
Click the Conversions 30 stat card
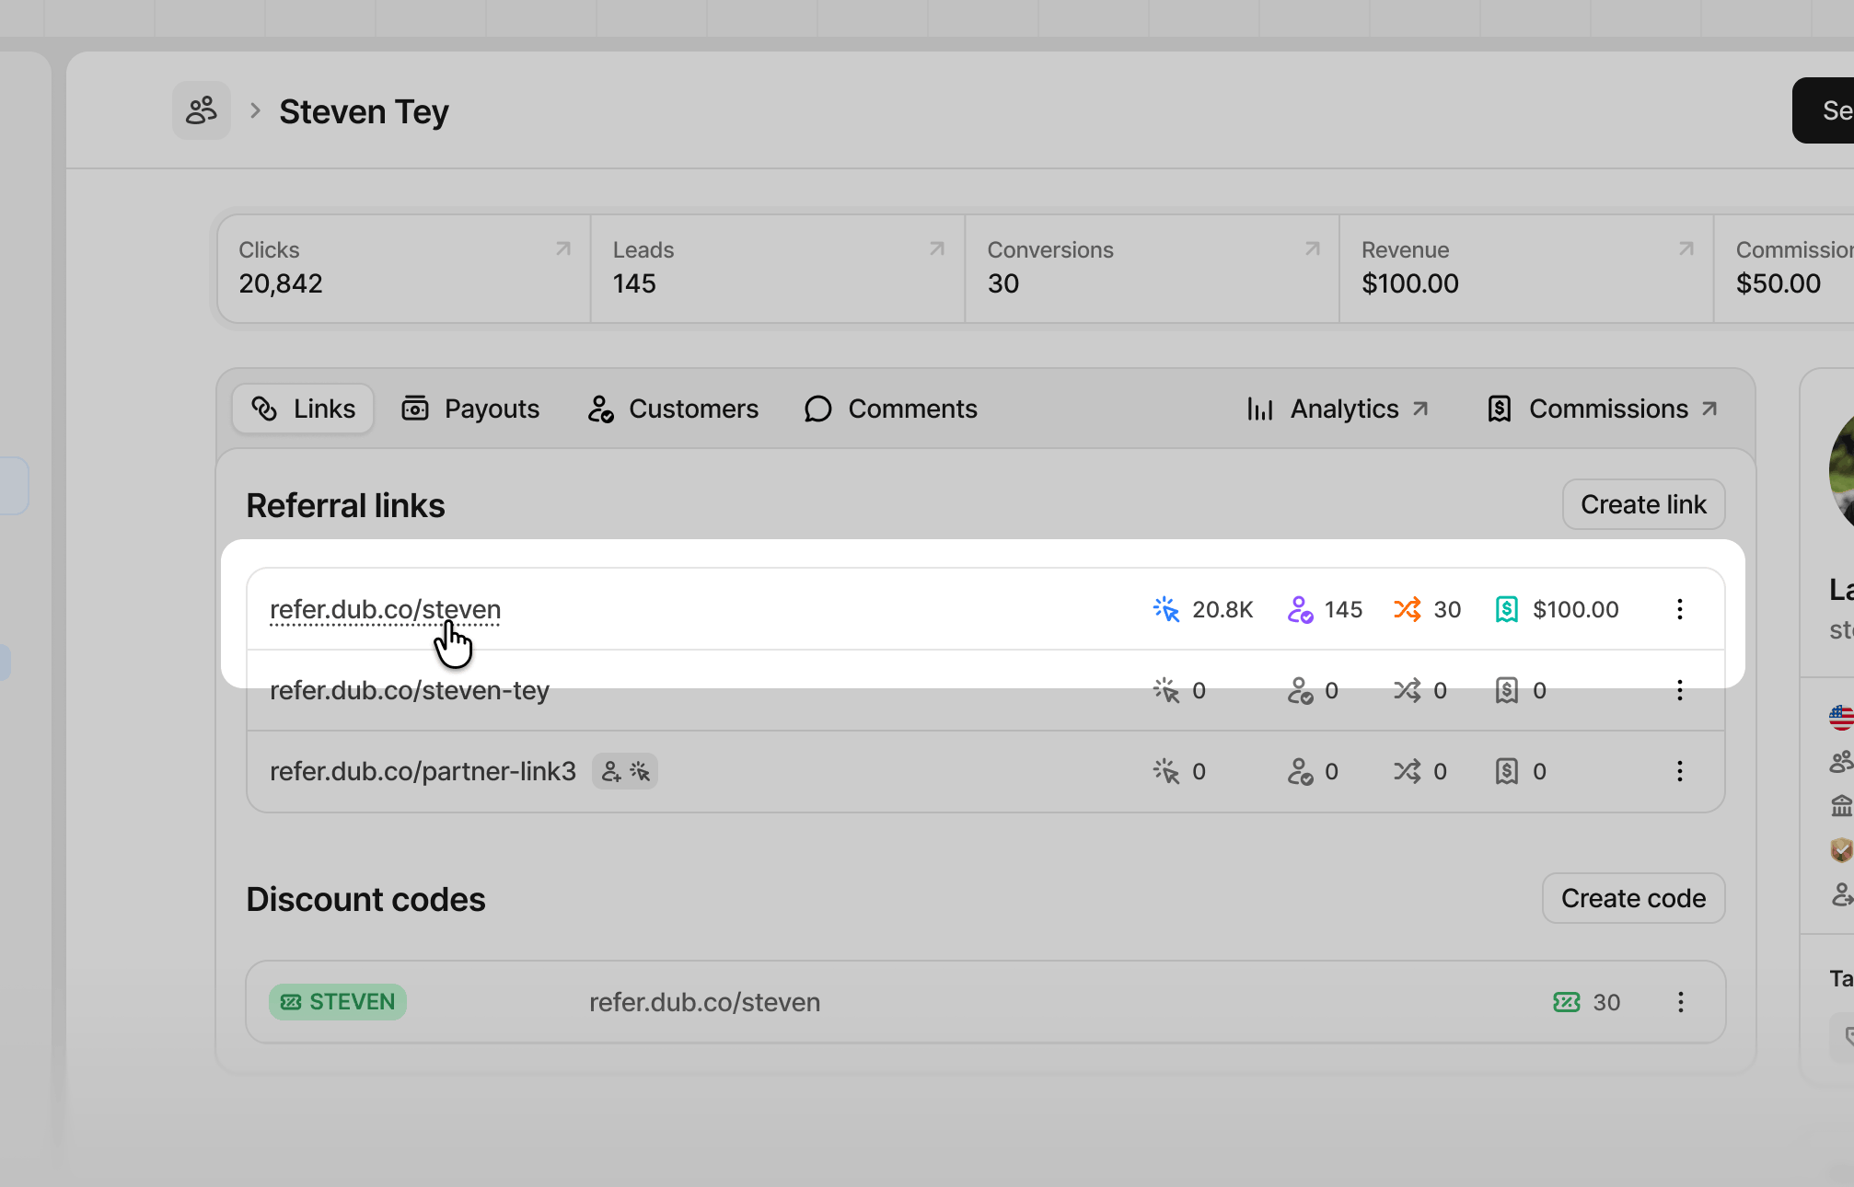(1152, 269)
